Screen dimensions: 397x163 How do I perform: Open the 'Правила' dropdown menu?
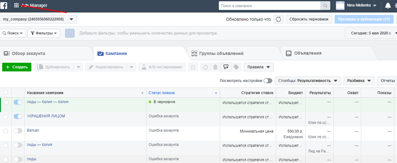tap(258, 67)
